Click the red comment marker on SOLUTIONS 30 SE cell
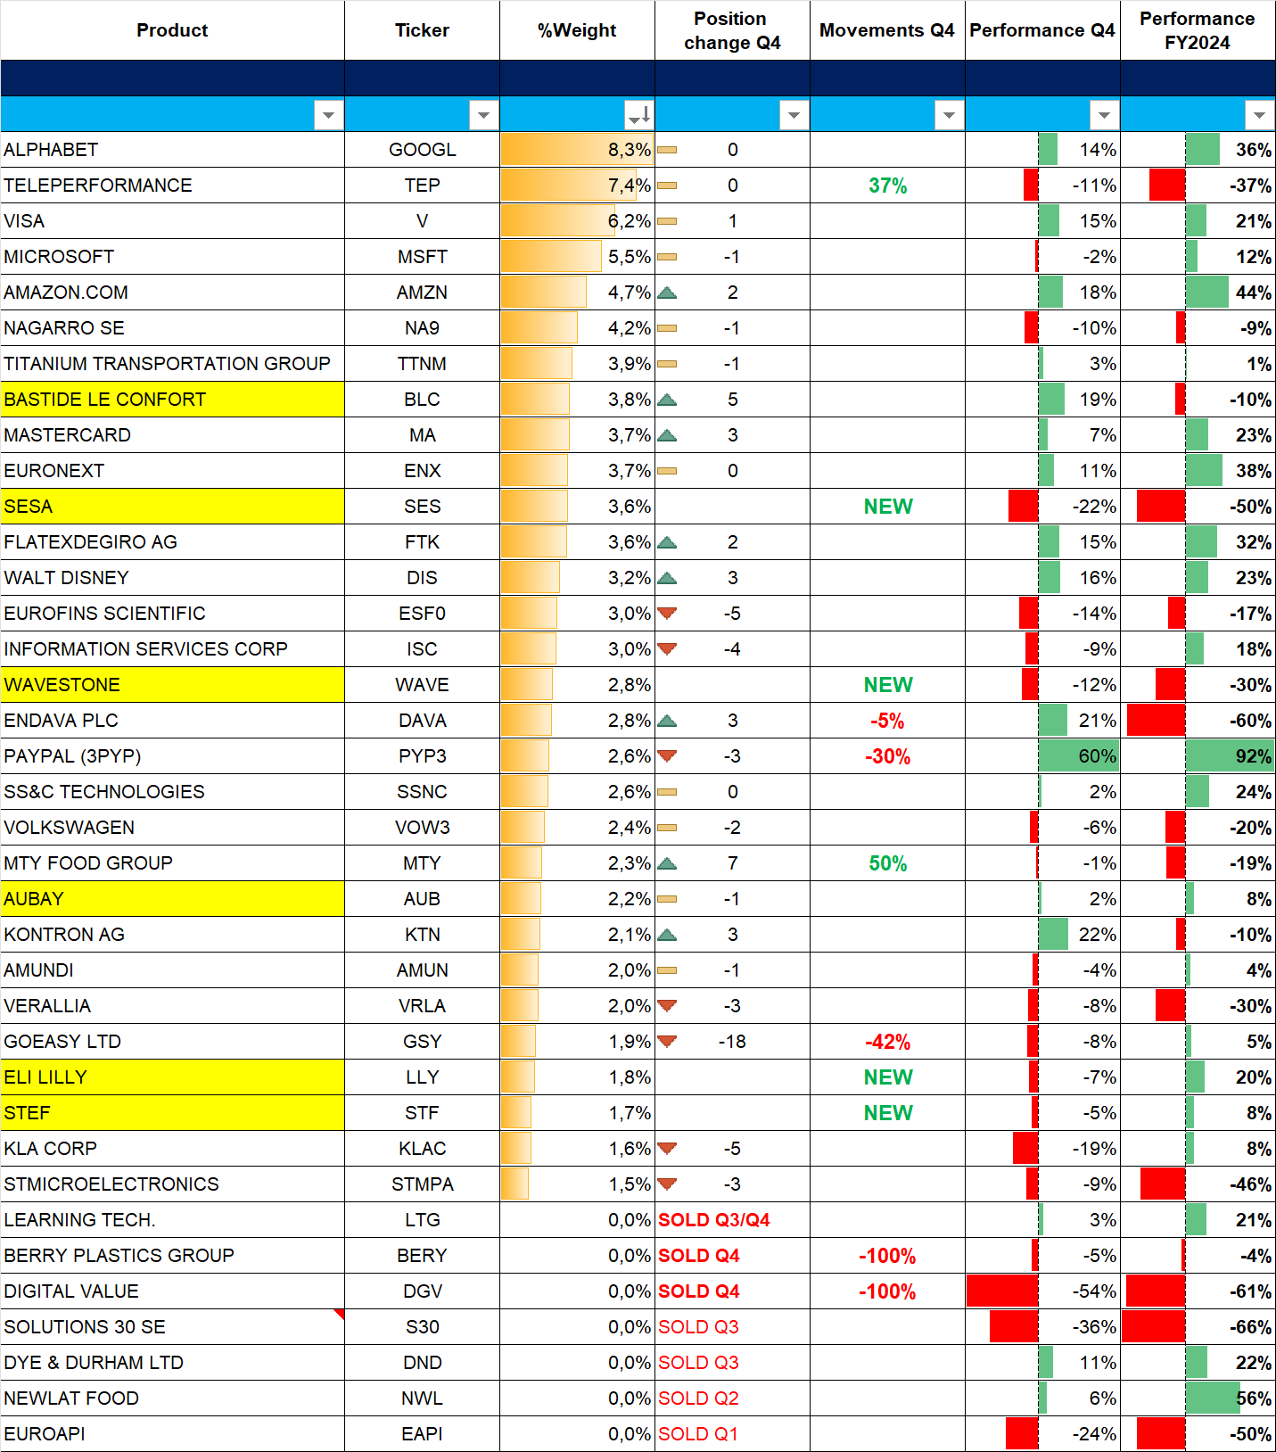Screen dimensions: 1276x1452 tap(340, 1314)
